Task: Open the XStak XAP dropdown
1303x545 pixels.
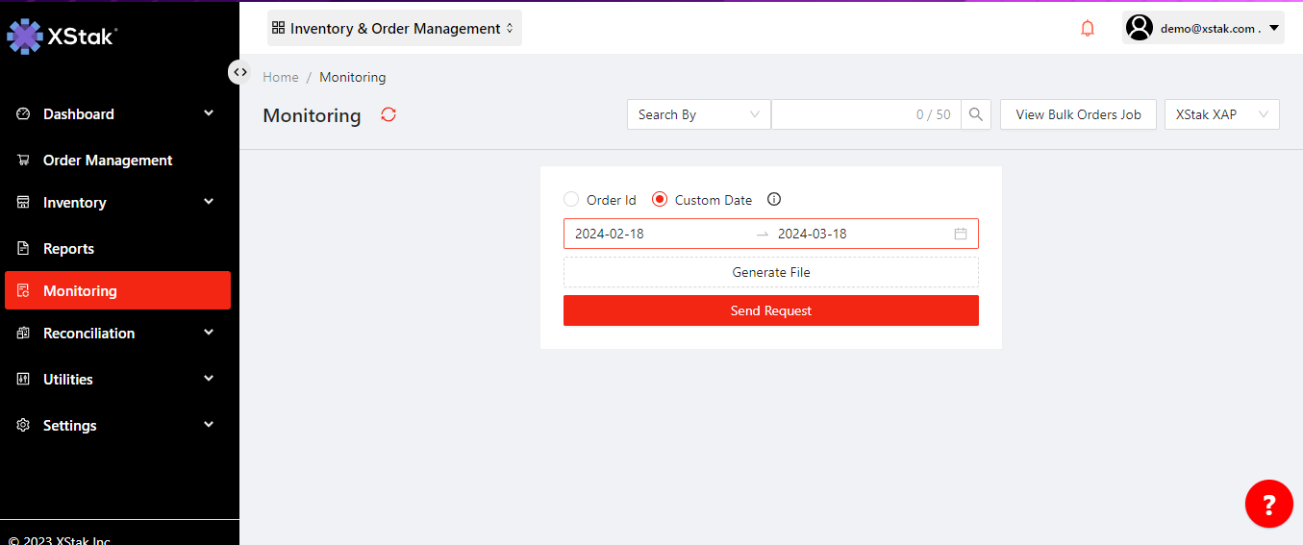Action: pos(1221,114)
